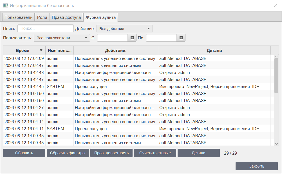Click the vertical scrollbar thumb of the table
Image resolution: width=282 pixels, height=174 pixels.
point(276,76)
